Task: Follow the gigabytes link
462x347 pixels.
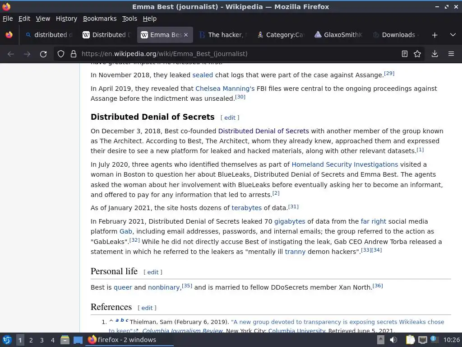Action: tap(290, 221)
